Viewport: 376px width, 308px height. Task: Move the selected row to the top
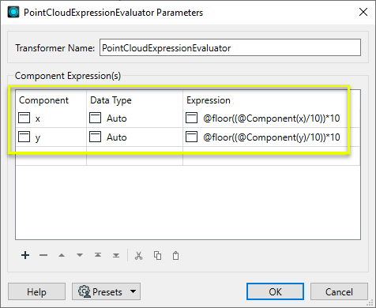[x=98, y=255]
